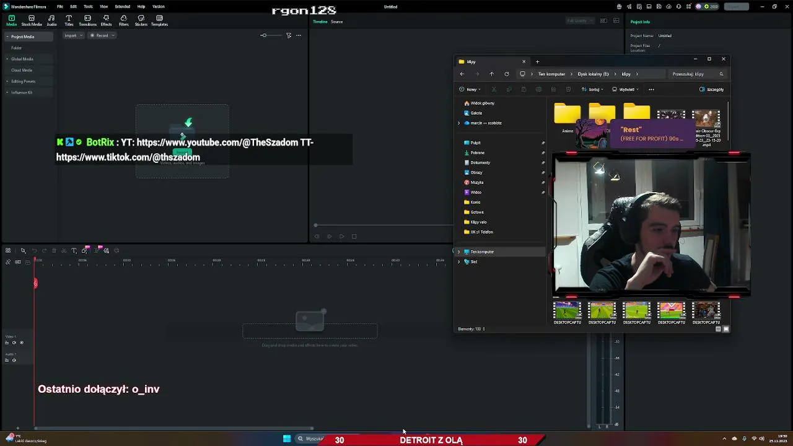Image resolution: width=793 pixels, height=446 pixels.
Task: Open the Titles tab
Action: tap(69, 20)
